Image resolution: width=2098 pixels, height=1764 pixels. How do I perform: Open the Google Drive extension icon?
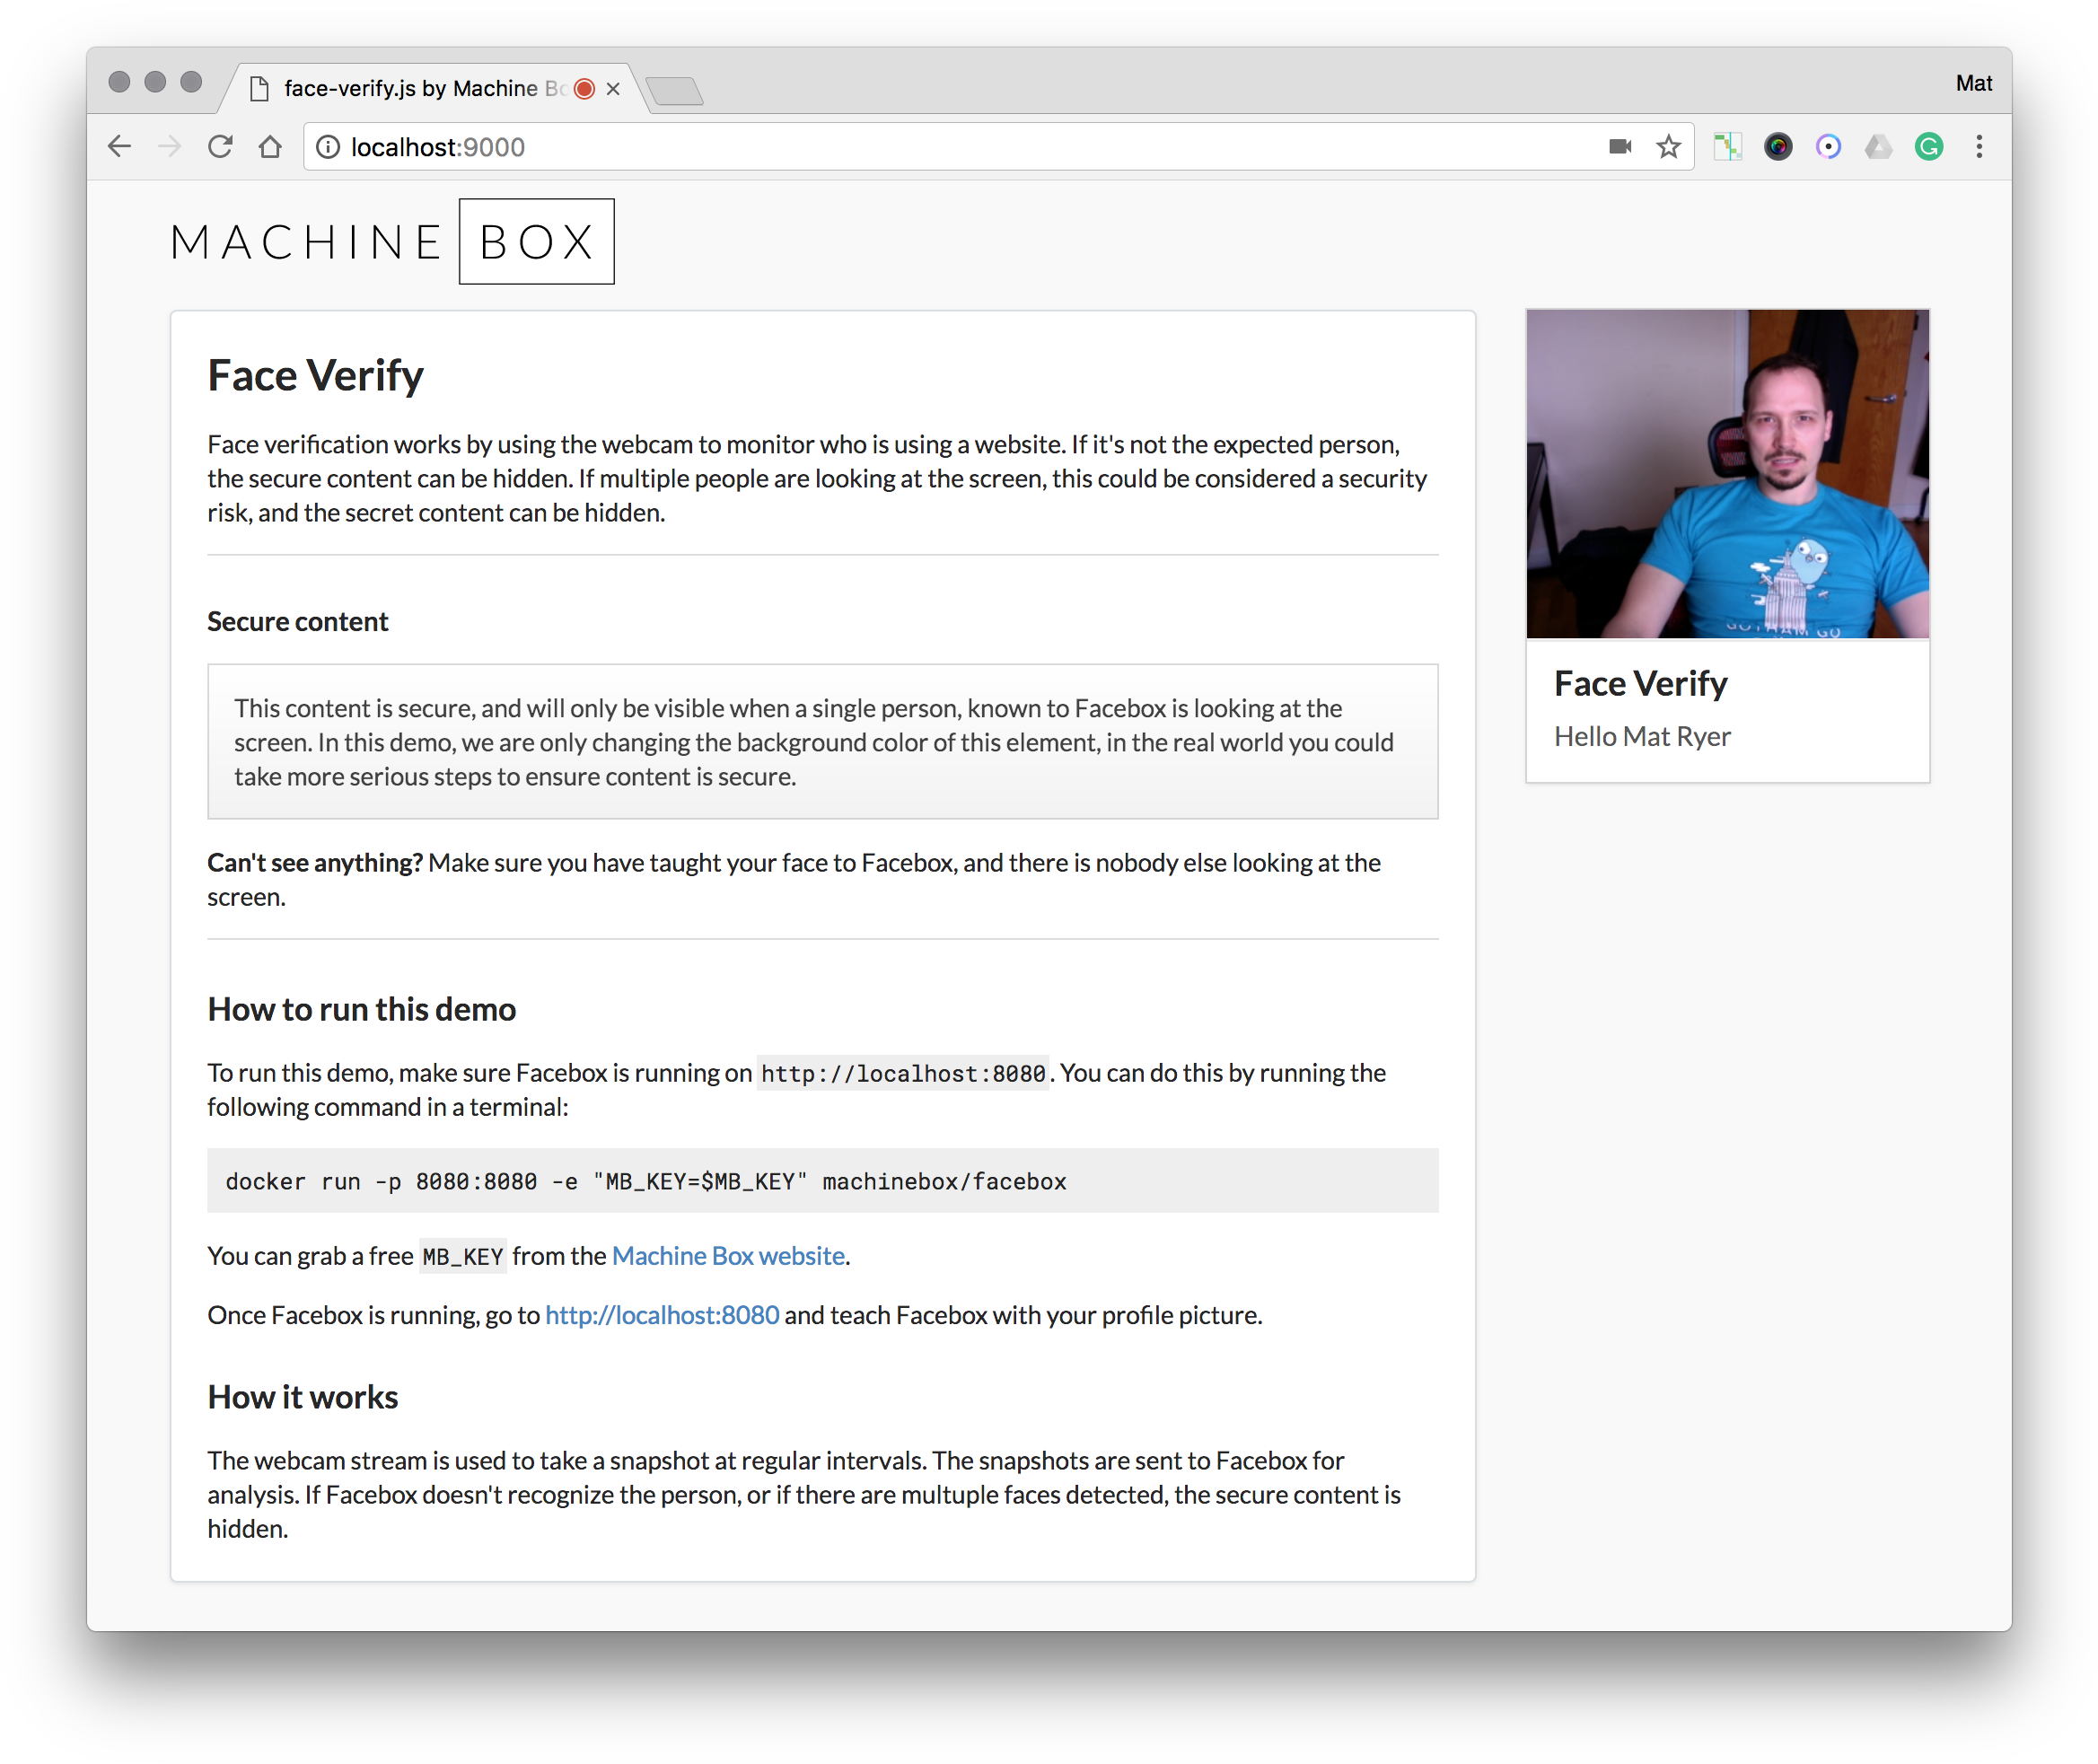[x=1878, y=147]
